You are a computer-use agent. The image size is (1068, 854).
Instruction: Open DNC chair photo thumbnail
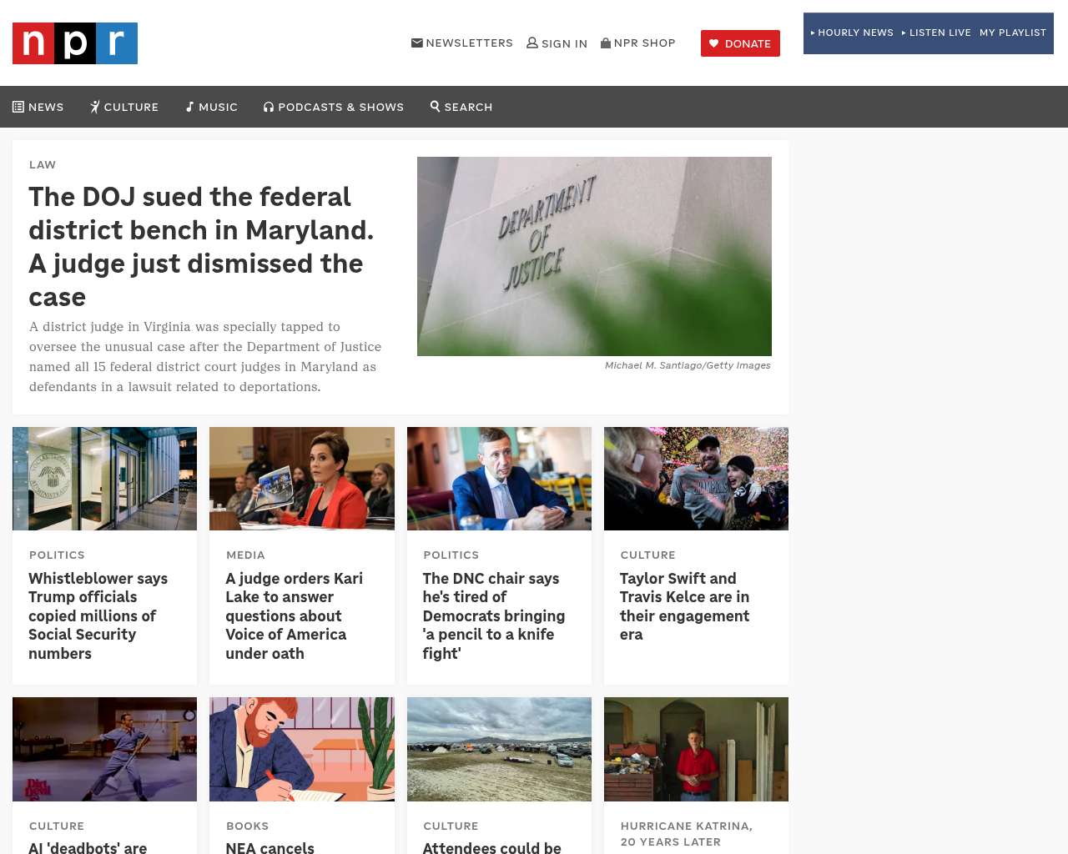[499, 479]
